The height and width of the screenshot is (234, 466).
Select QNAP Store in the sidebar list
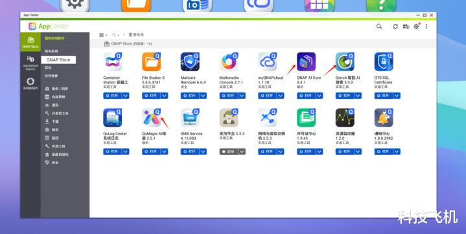[58, 59]
